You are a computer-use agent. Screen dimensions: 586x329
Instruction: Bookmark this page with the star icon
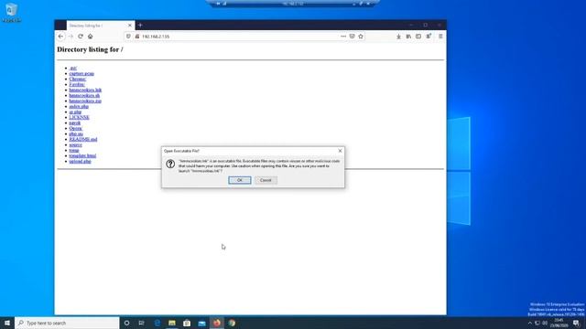tap(361, 37)
